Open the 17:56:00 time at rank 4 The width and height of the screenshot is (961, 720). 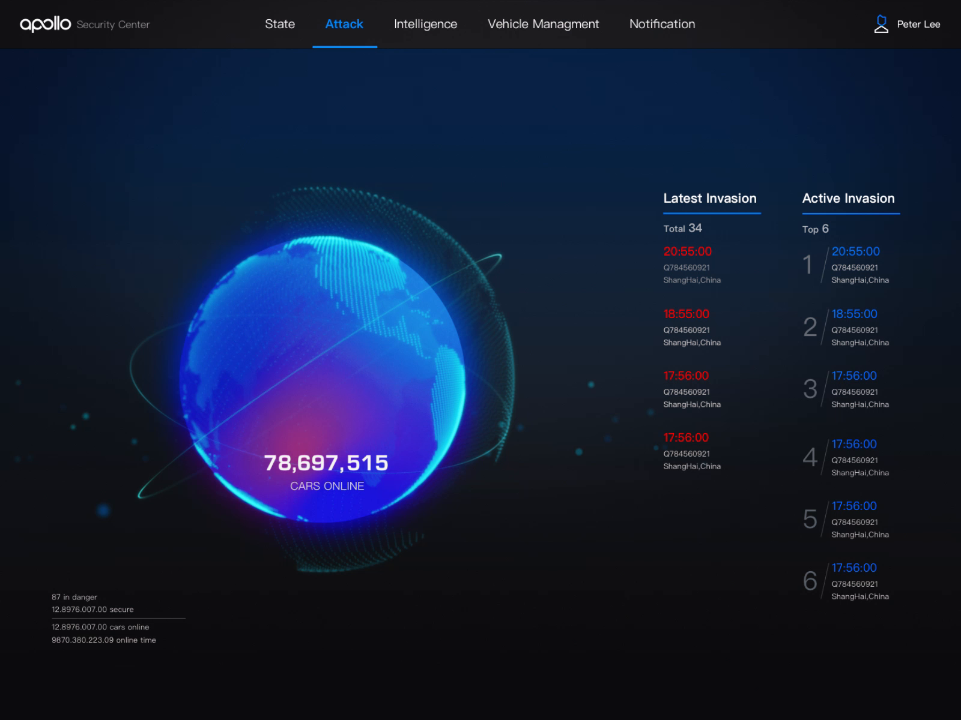[854, 444]
